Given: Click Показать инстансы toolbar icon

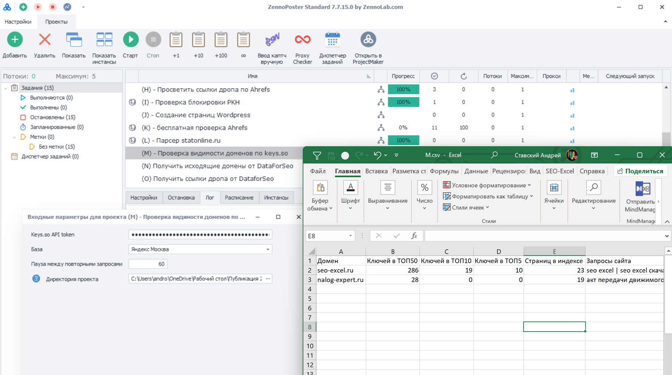Looking at the screenshot, I should [x=104, y=39].
